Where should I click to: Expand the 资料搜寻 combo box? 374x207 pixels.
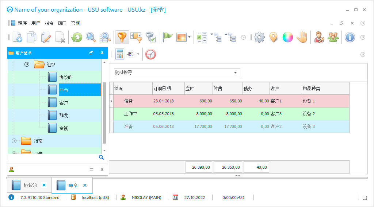coord(235,73)
